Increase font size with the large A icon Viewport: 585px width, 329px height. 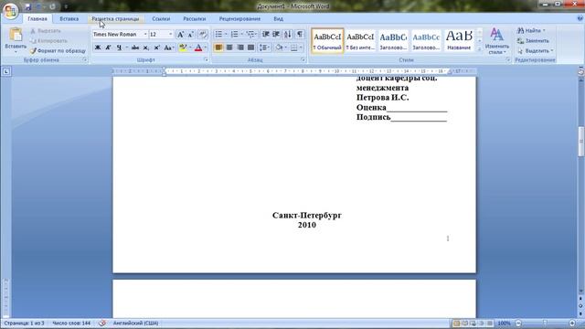click(181, 35)
